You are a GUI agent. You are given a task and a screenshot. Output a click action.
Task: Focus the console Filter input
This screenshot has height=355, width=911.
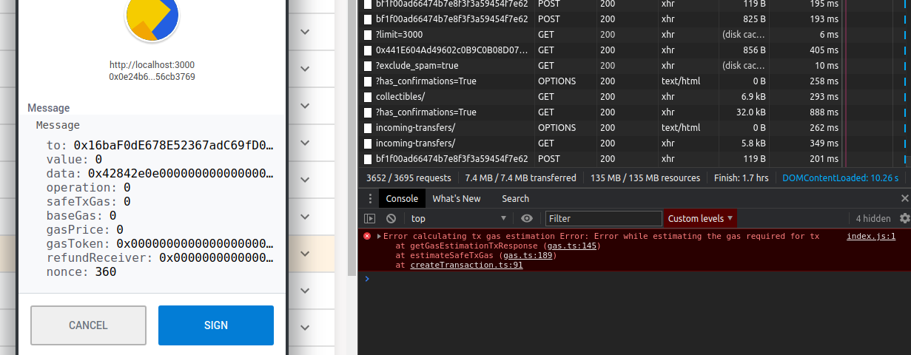(x=604, y=218)
